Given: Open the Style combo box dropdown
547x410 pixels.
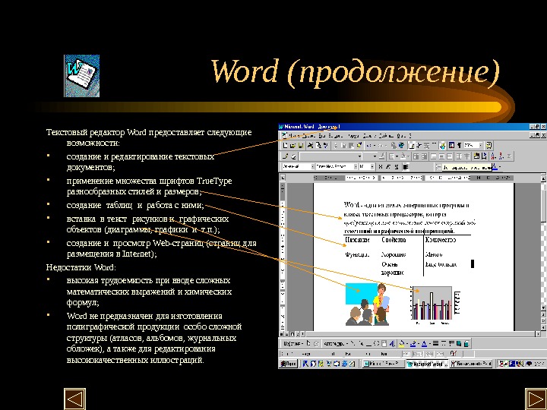Looking at the screenshot, I should coord(313,166).
